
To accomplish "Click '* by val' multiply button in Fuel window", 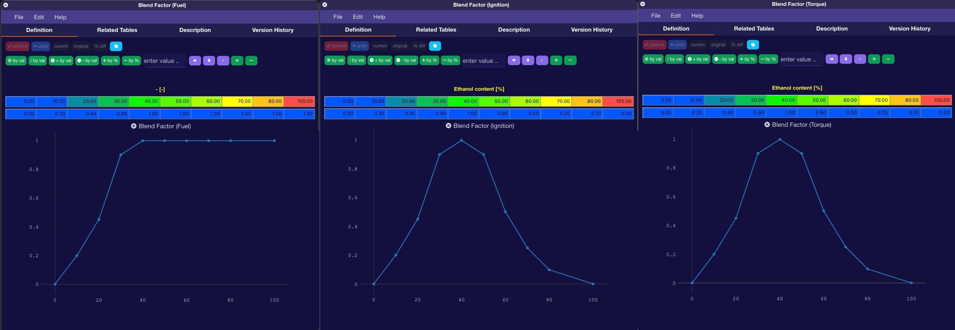I will tap(16, 61).
